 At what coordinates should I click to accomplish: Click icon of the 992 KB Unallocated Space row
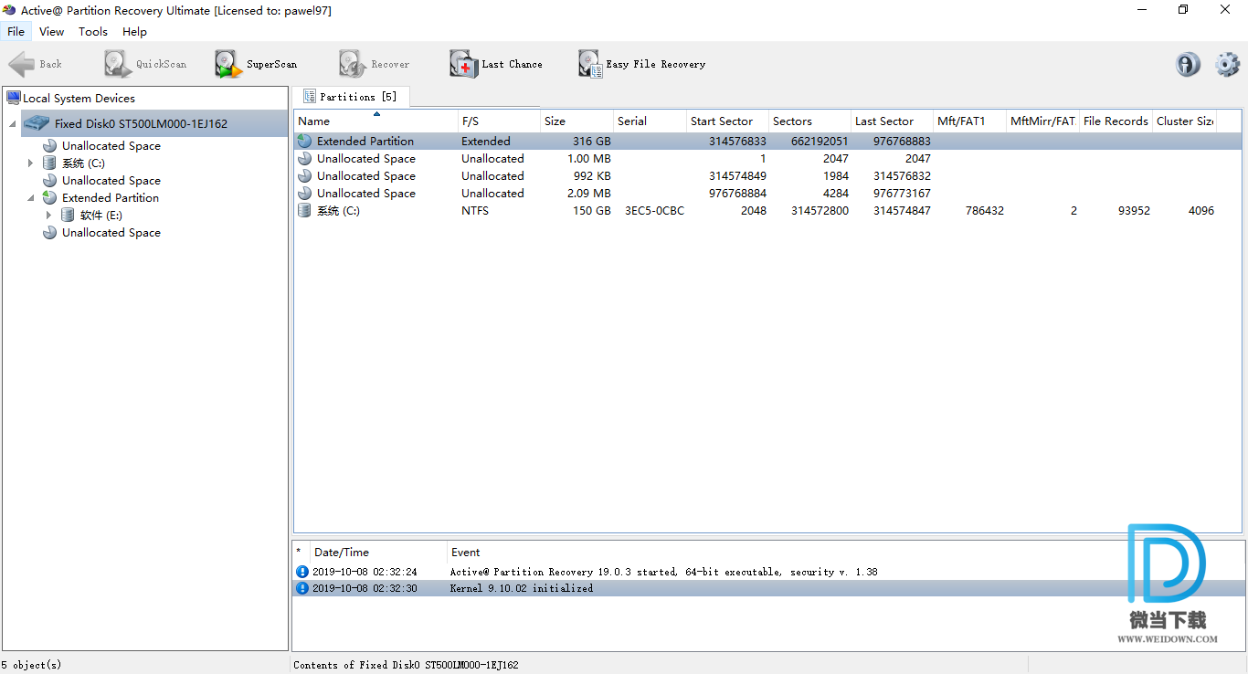(x=304, y=176)
